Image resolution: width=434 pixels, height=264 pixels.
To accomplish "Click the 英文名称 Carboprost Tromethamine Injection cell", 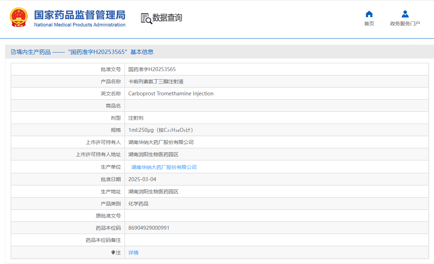I will pyautogui.click(x=170, y=93).
